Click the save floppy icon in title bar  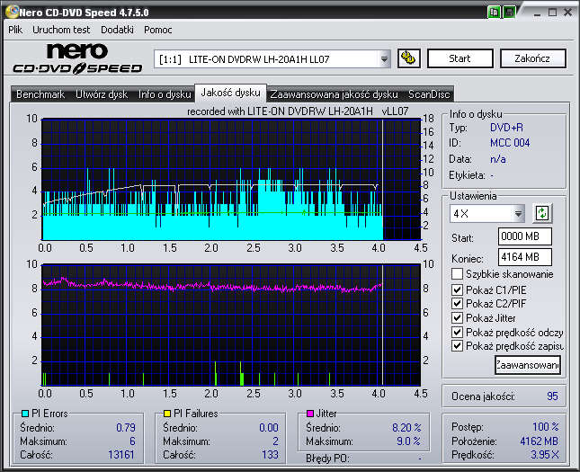pos(509,13)
